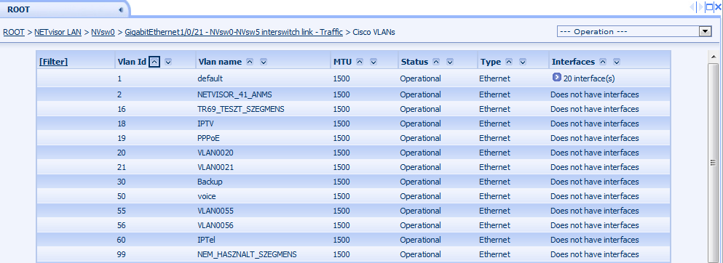Navigate to NVsw0 breadcrumb link
Image resolution: width=723 pixels, height=263 pixels.
(x=103, y=32)
